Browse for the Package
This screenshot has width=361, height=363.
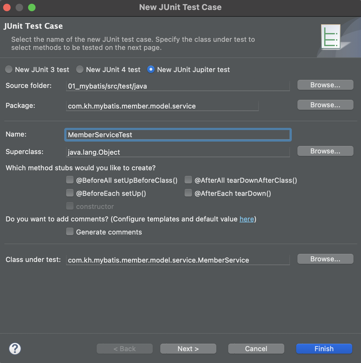(325, 105)
